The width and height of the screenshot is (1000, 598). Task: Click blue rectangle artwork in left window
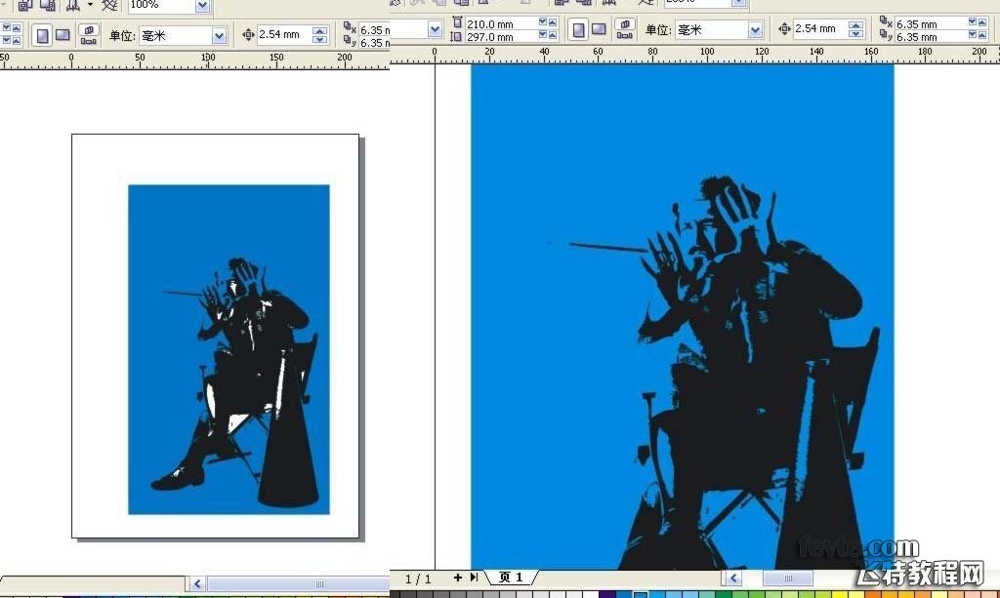coord(229,349)
